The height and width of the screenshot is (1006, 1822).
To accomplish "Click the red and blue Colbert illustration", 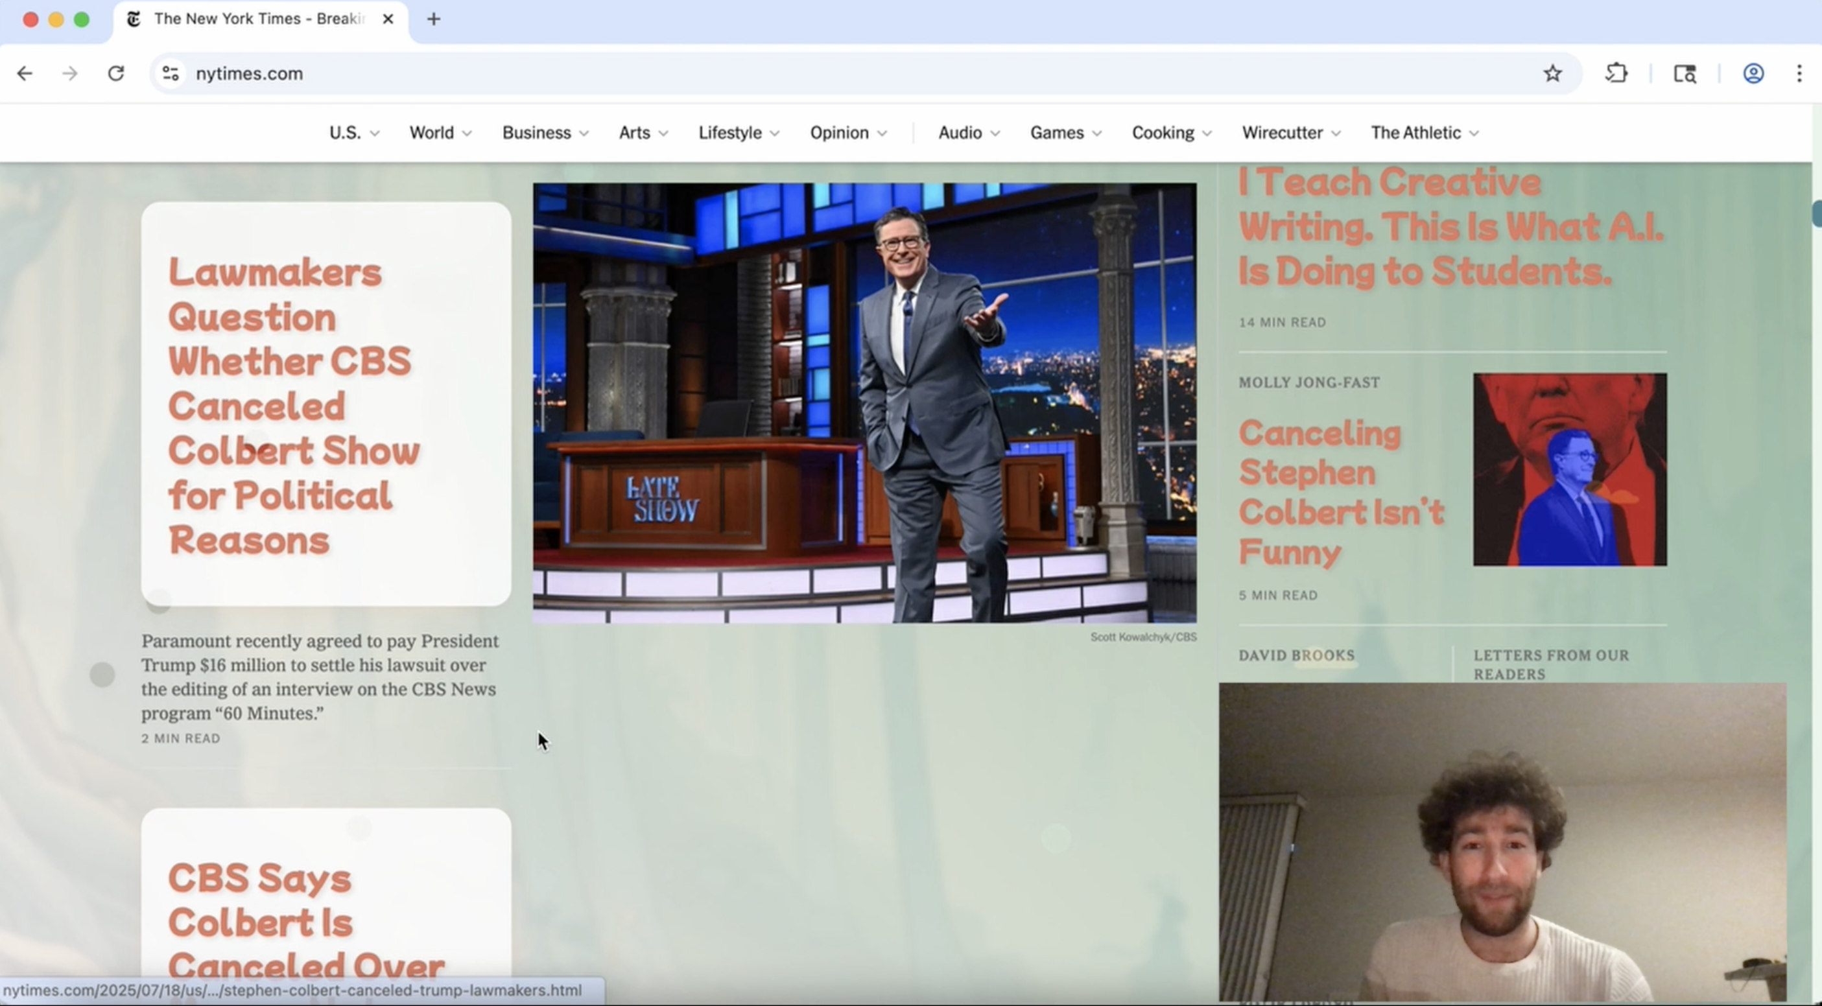I will click(1570, 469).
